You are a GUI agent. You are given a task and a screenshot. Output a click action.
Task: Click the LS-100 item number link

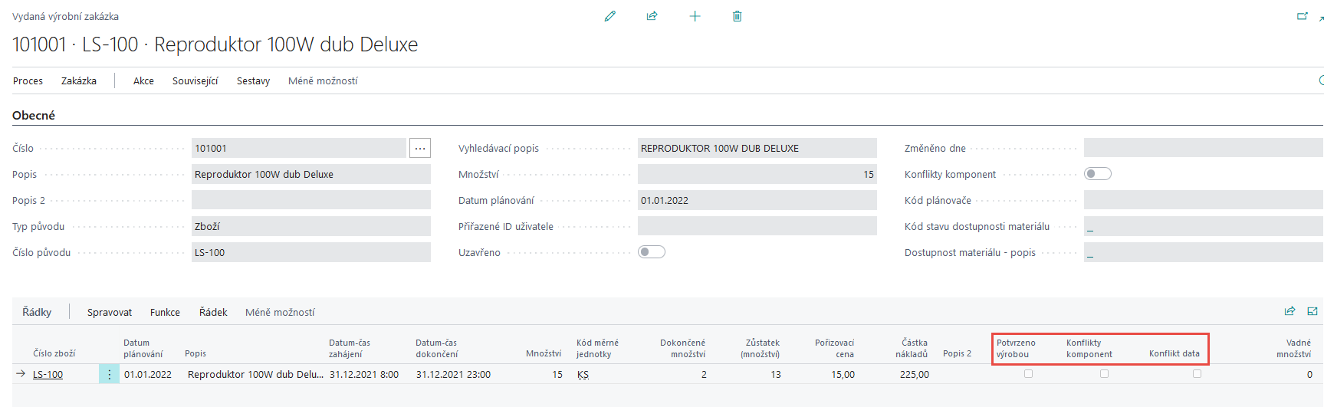48,375
